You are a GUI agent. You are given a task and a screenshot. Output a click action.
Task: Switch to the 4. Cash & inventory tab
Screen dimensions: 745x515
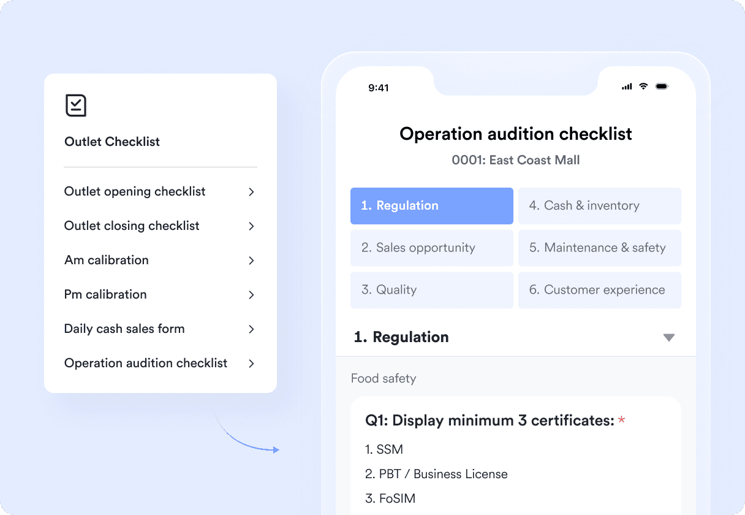[599, 206]
